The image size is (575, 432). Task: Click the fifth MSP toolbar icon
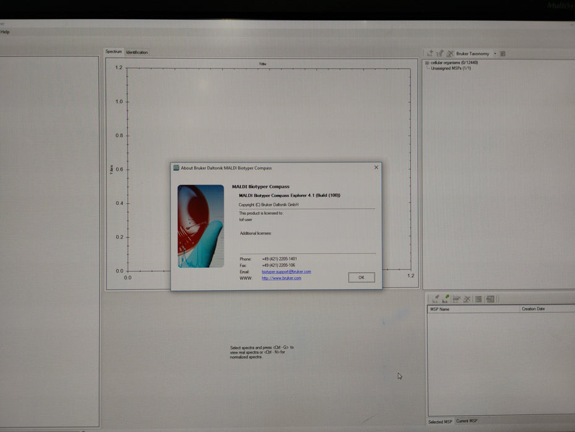(478, 299)
